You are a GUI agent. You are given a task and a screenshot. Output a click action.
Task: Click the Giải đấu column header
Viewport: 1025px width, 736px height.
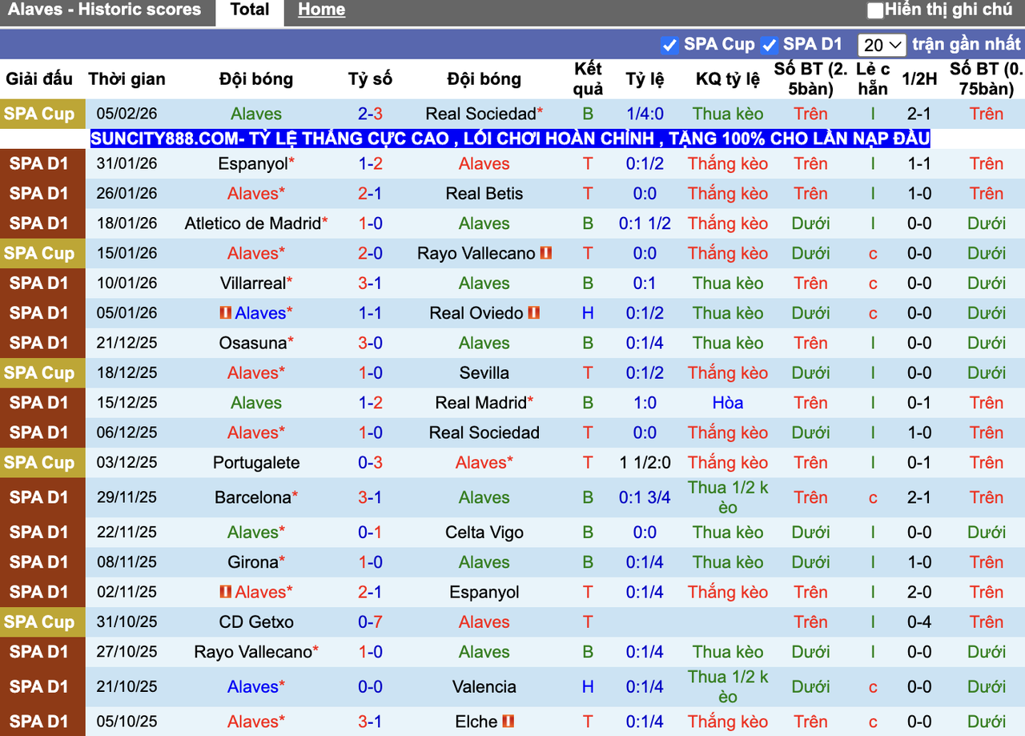tap(39, 78)
